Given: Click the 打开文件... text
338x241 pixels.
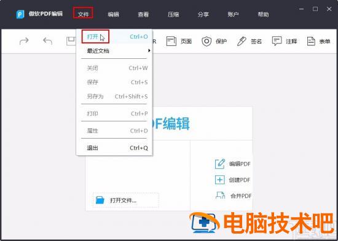Looking at the screenshot, I should point(123,201).
